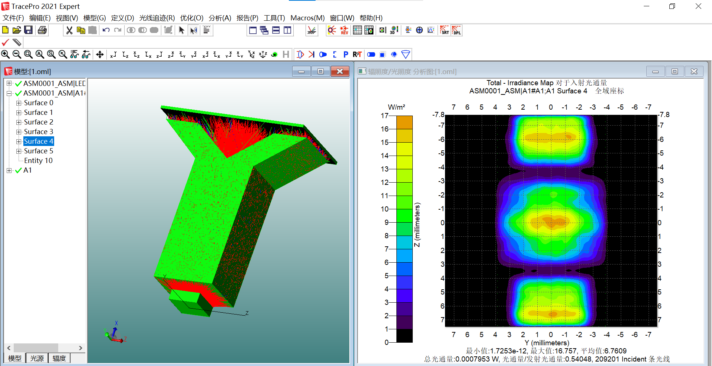Insert a lens element icon
This screenshot has width=712, height=366.
pyautogui.click(x=300, y=54)
